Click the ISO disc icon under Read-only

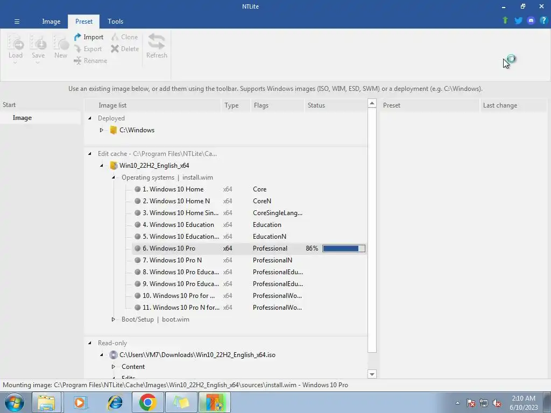(113, 355)
